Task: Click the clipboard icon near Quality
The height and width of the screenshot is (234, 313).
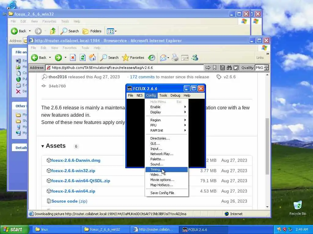Action: [236, 68]
